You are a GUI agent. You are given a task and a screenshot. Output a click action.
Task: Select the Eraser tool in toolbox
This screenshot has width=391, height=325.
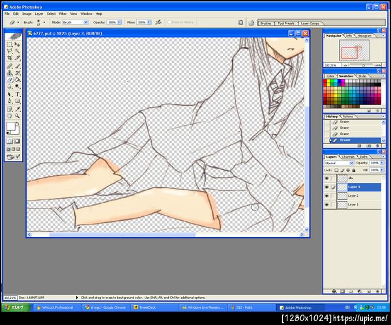coord(10,79)
